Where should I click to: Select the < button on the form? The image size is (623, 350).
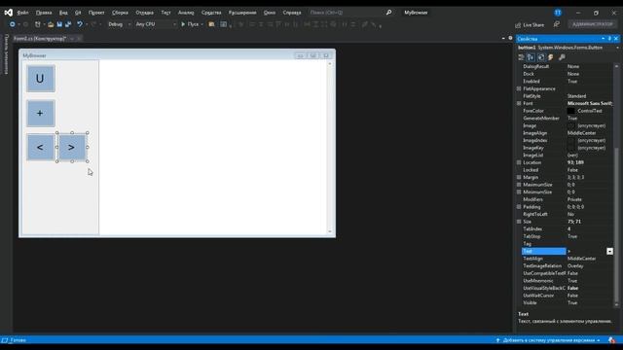click(41, 147)
